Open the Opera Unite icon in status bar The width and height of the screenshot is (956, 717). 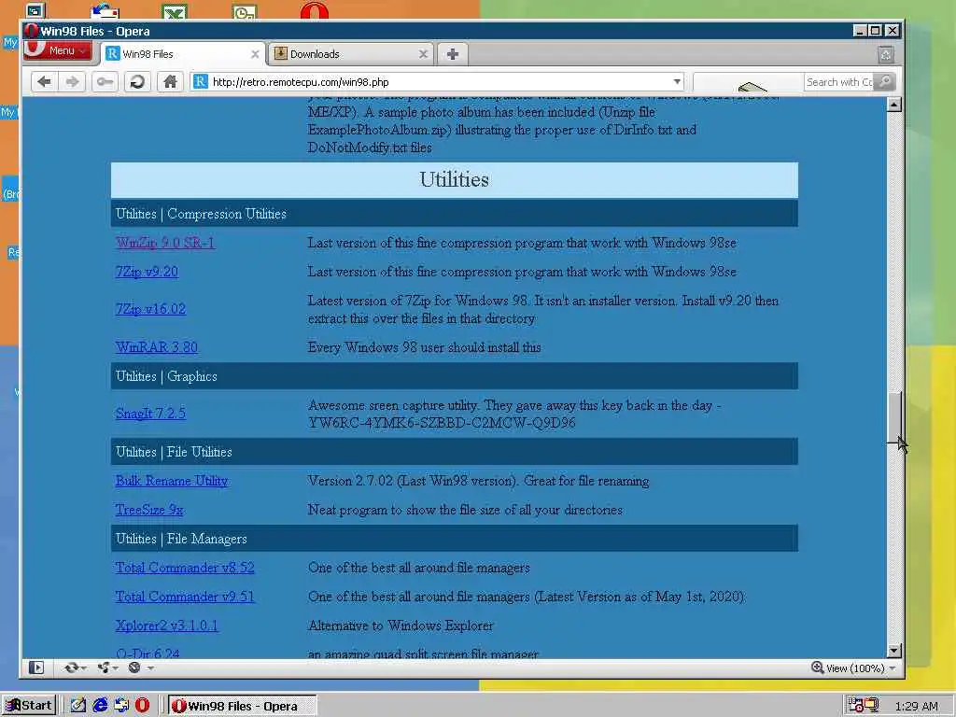[x=104, y=668]
